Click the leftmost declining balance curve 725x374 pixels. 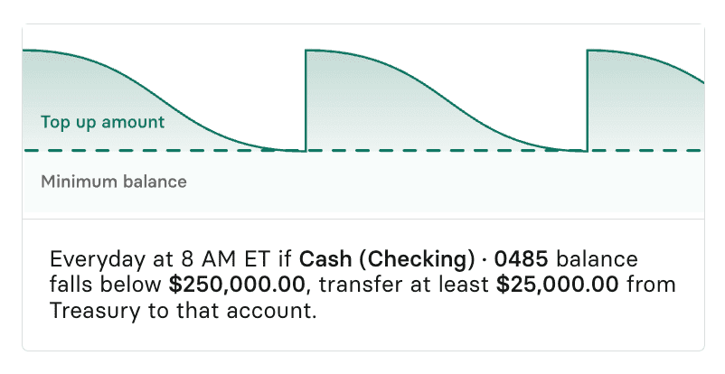pyautogui.click(x=181, y=94)
